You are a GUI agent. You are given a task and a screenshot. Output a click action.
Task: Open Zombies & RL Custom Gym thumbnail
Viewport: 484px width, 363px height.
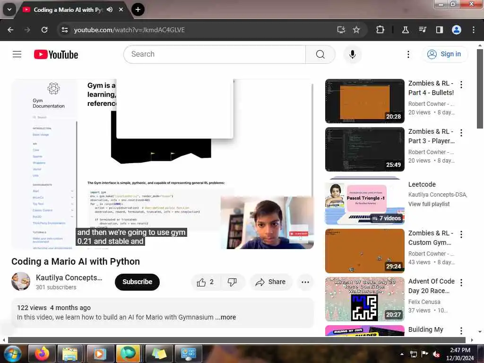(364, 251)
